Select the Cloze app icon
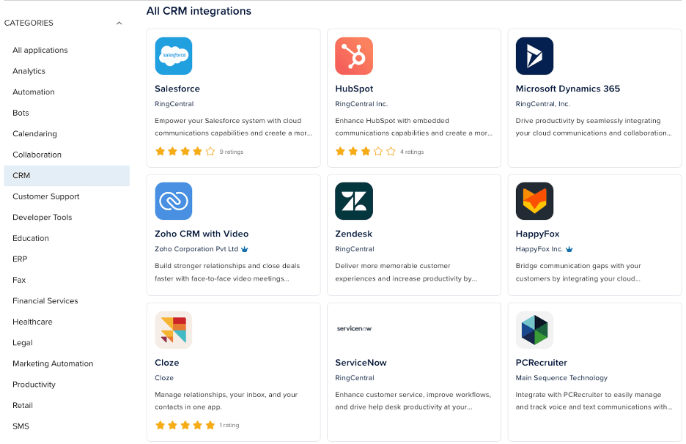This screenshot has width=686, height=444. coord(174,330)
